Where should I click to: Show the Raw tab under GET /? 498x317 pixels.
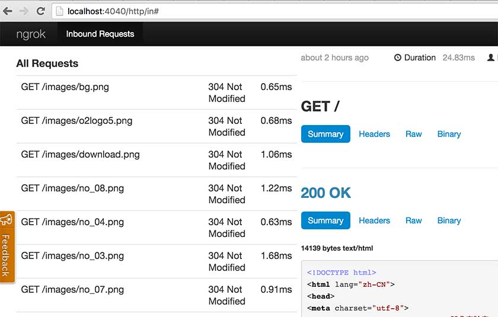click(414, 134)
